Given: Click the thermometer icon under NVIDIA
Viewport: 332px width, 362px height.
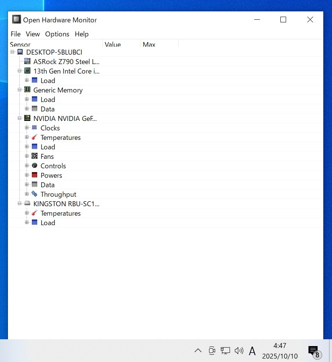Looking at the screenshot, I should coord(35,137).
